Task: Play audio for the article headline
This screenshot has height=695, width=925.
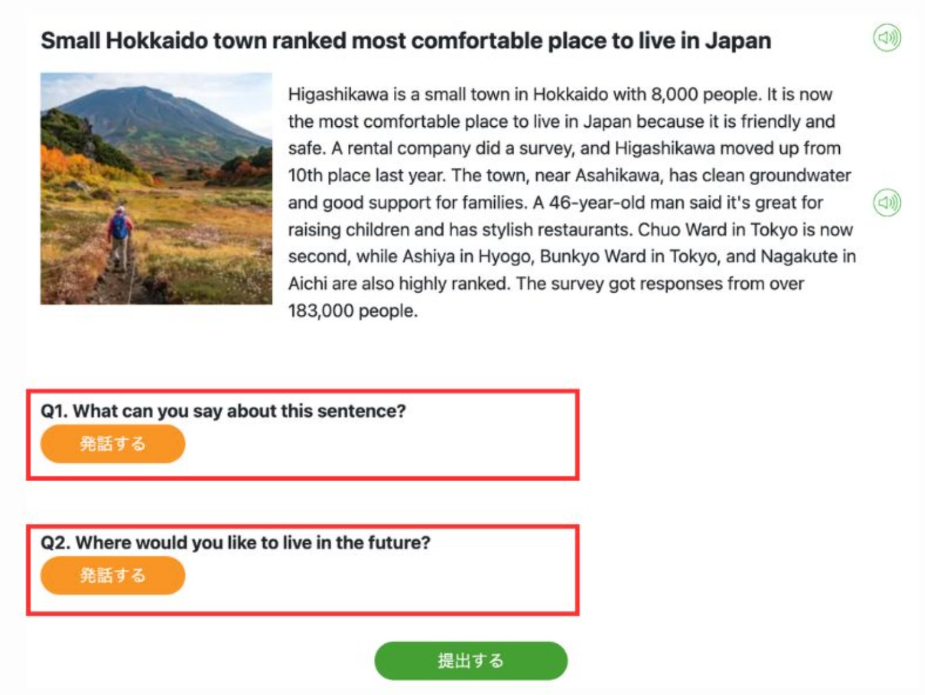Action: (x=887, y=38)
